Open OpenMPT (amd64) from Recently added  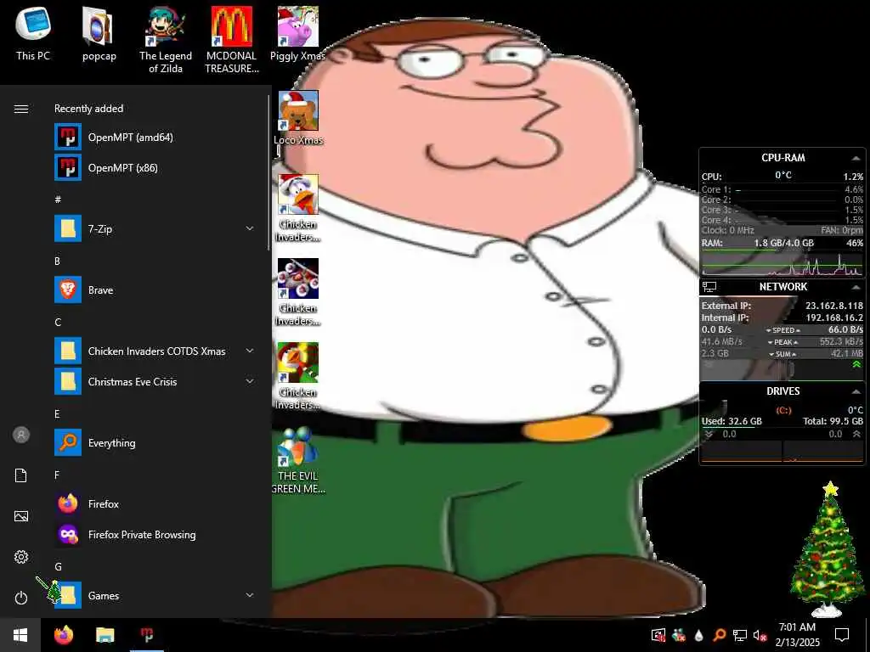(155, 137)
